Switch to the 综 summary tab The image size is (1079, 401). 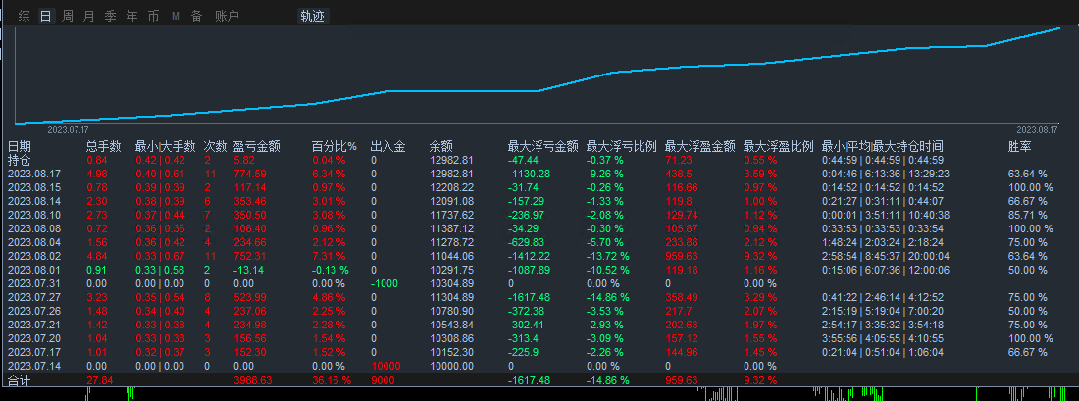(25, 16)
